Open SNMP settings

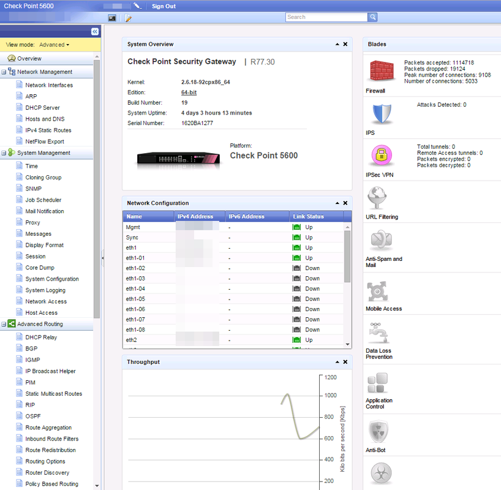(x=33, y=189)
